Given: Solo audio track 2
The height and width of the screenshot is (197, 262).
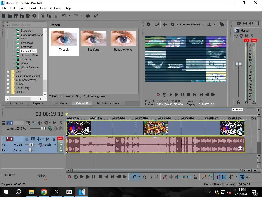Looking at the screenshot, I should tap(54, 139).
